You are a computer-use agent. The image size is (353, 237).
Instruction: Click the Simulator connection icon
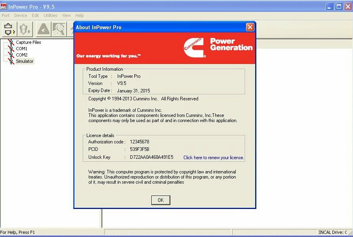[x=11, y=61]
